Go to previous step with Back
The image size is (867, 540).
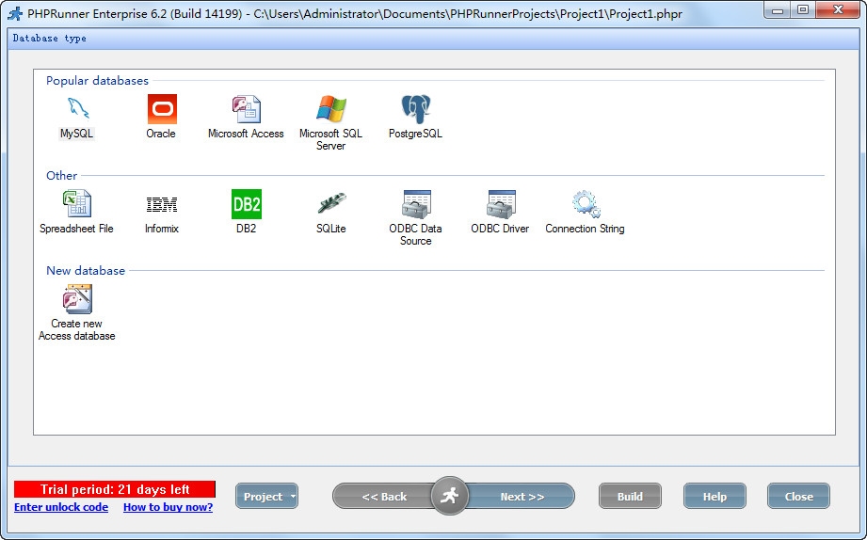pos(384,497)
